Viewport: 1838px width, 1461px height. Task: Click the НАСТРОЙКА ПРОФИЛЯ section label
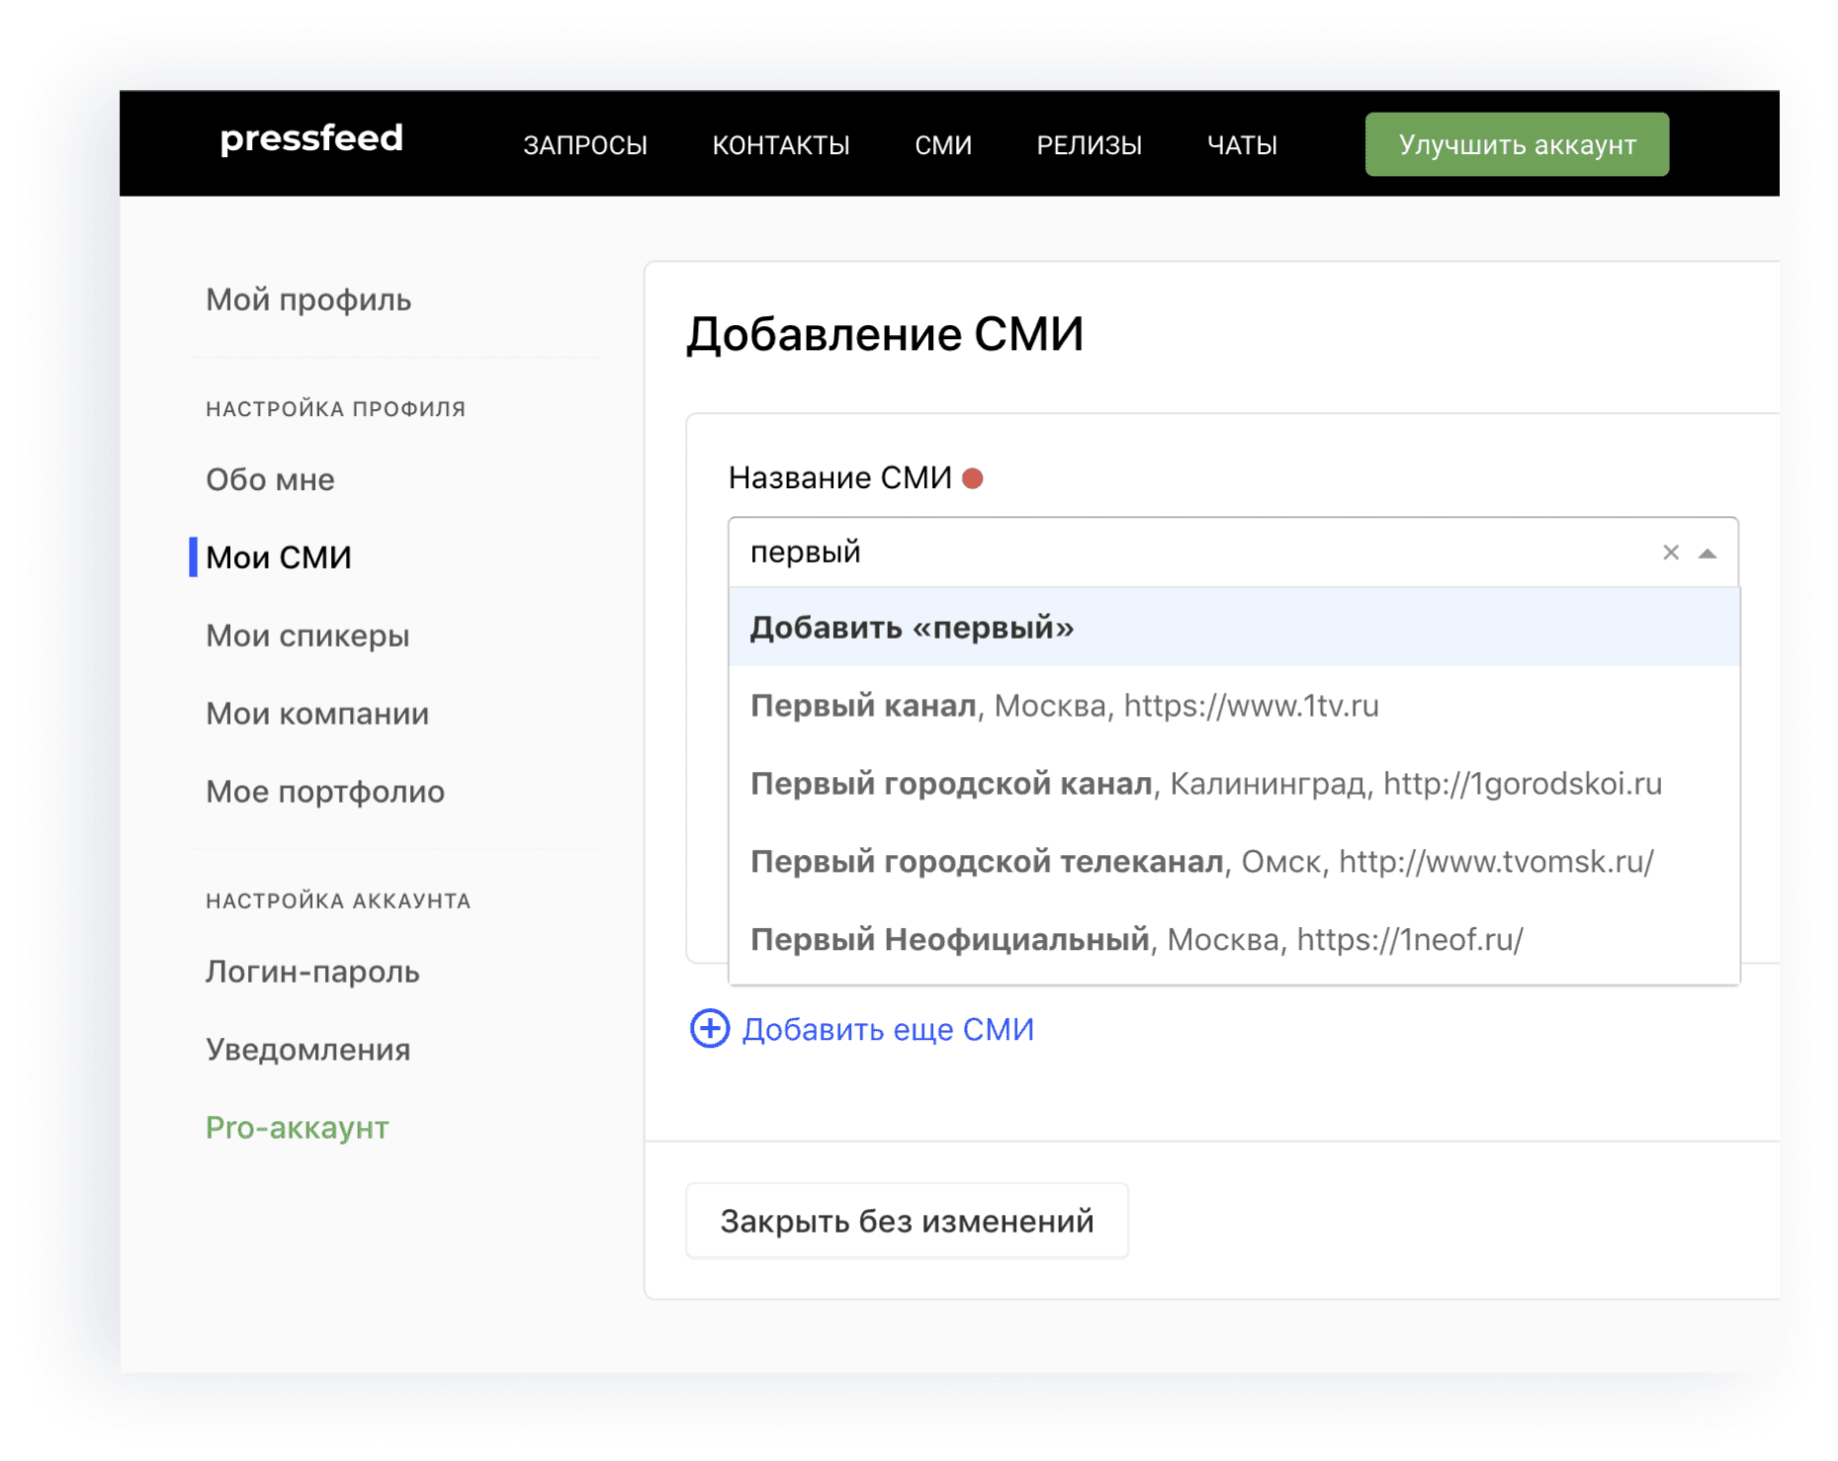pyautogui.click(x=335, y=409)
